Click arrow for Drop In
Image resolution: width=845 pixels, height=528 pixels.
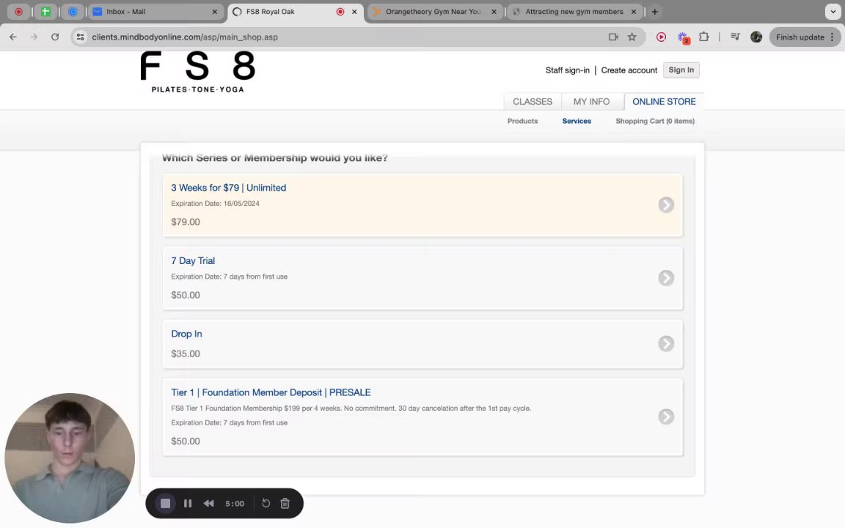point(666,344)
